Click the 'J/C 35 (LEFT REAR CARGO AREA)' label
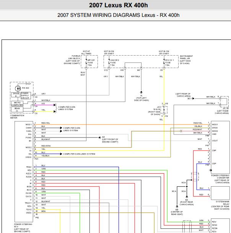Screen dimensions: 231x233 222,111
